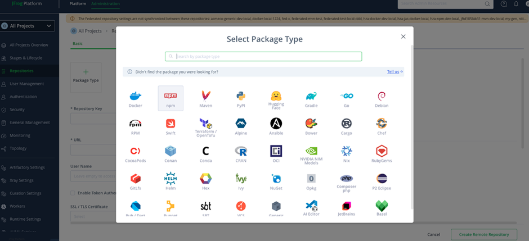This screenshot has width=529, height=241.
Task: Choose the Maven package type
Action: coord(206,98)
